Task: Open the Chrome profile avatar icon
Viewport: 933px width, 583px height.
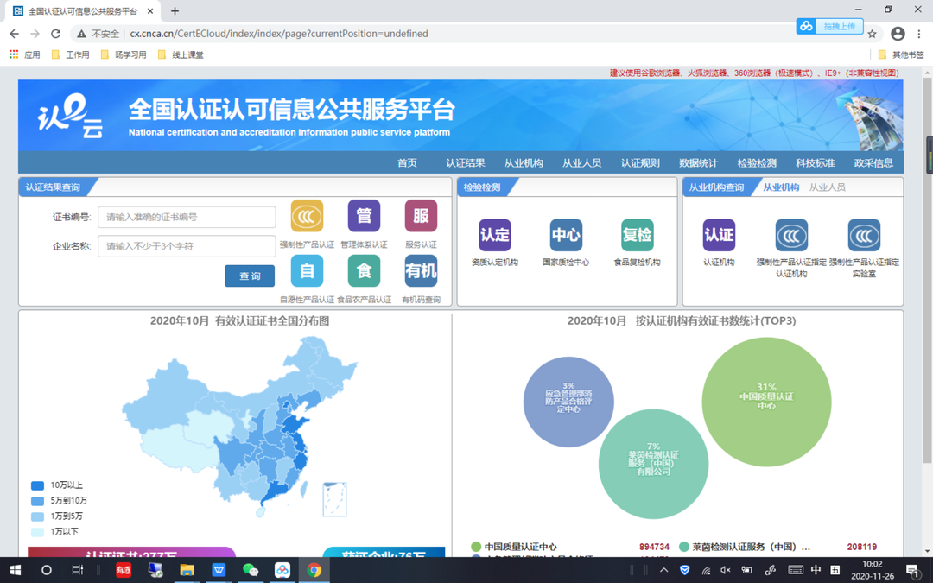Action: point(898,34)
